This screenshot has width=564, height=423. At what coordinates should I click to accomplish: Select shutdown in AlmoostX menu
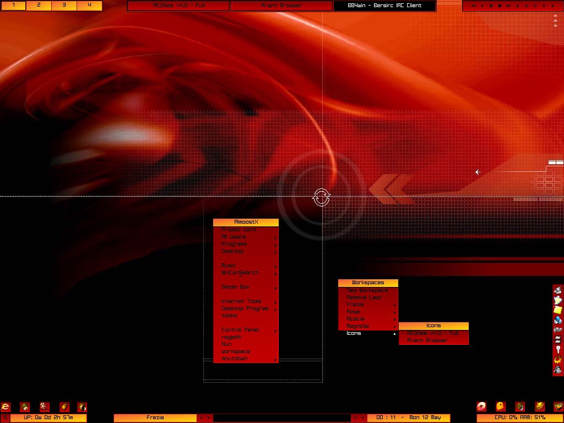pyautogui.click(x=235, y=359)
